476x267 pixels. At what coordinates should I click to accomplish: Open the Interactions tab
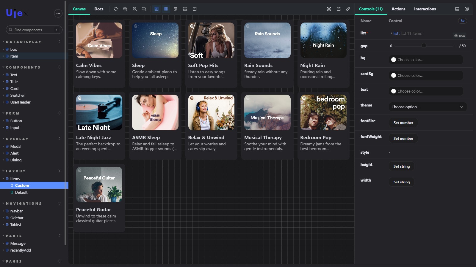coord(425,9)
